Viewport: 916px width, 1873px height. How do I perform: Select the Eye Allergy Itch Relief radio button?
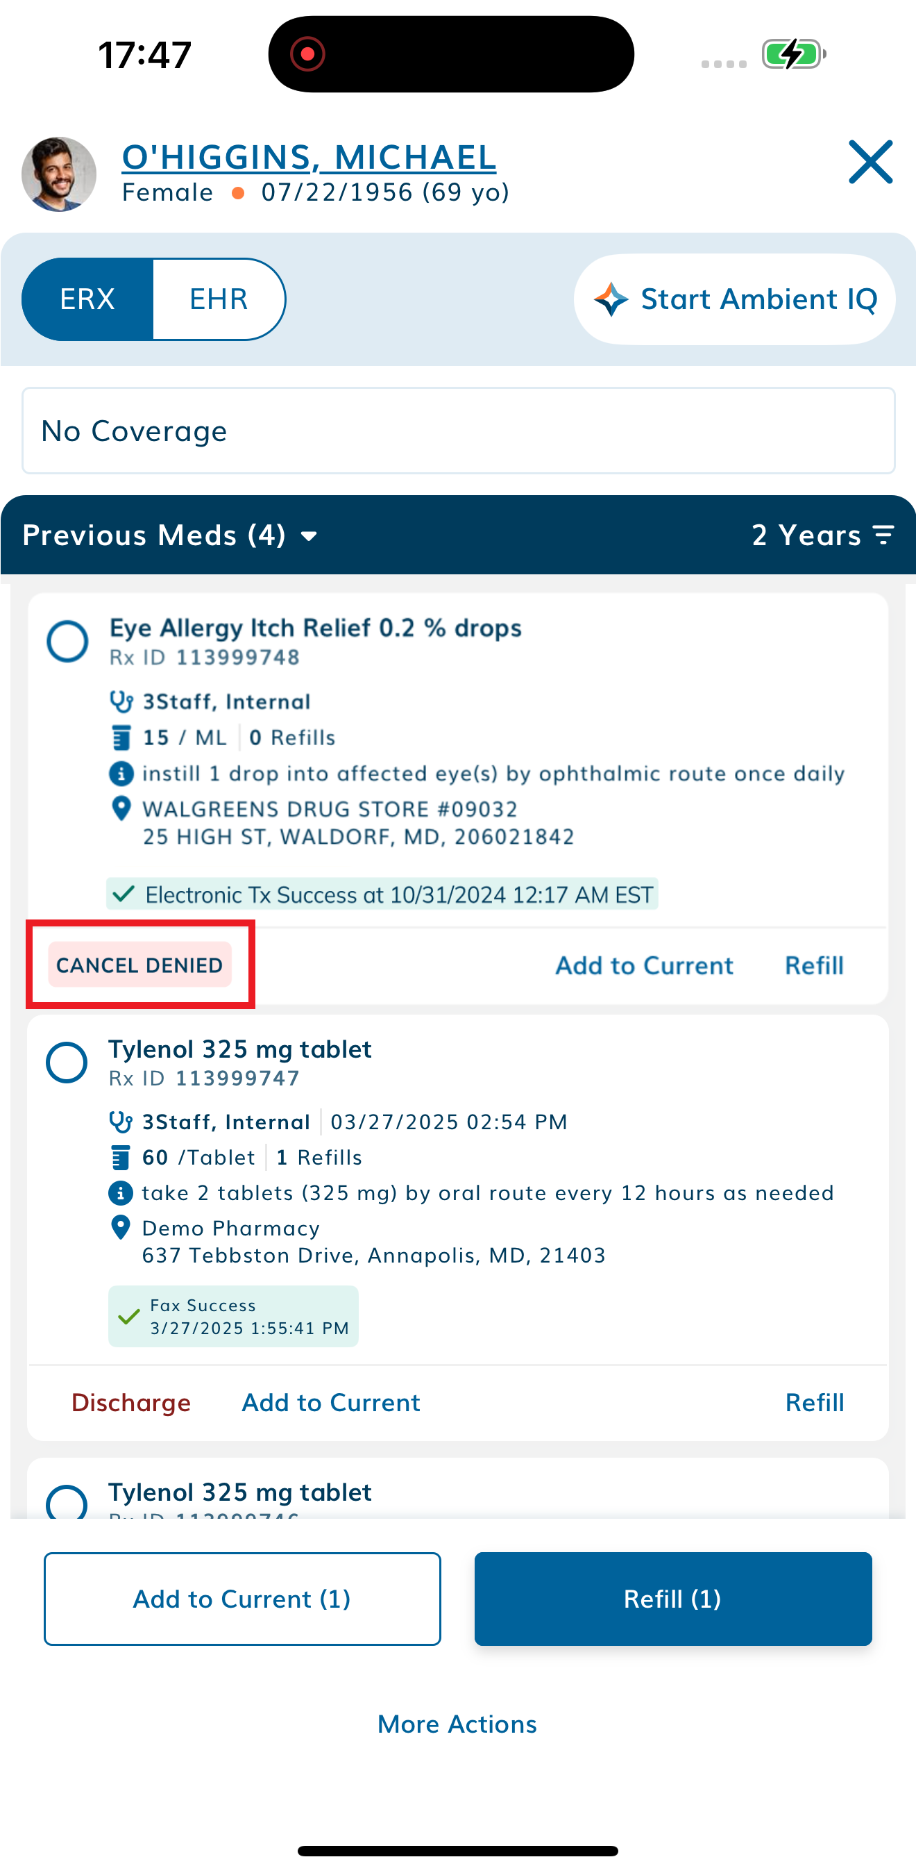(x=67, y=640)
